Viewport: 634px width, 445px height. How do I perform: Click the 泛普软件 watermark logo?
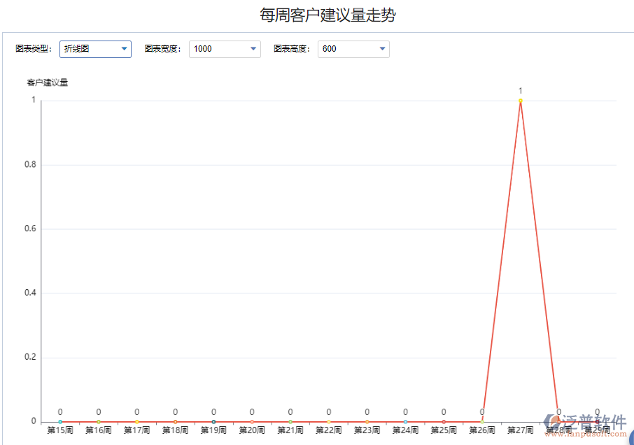point(586,419)
